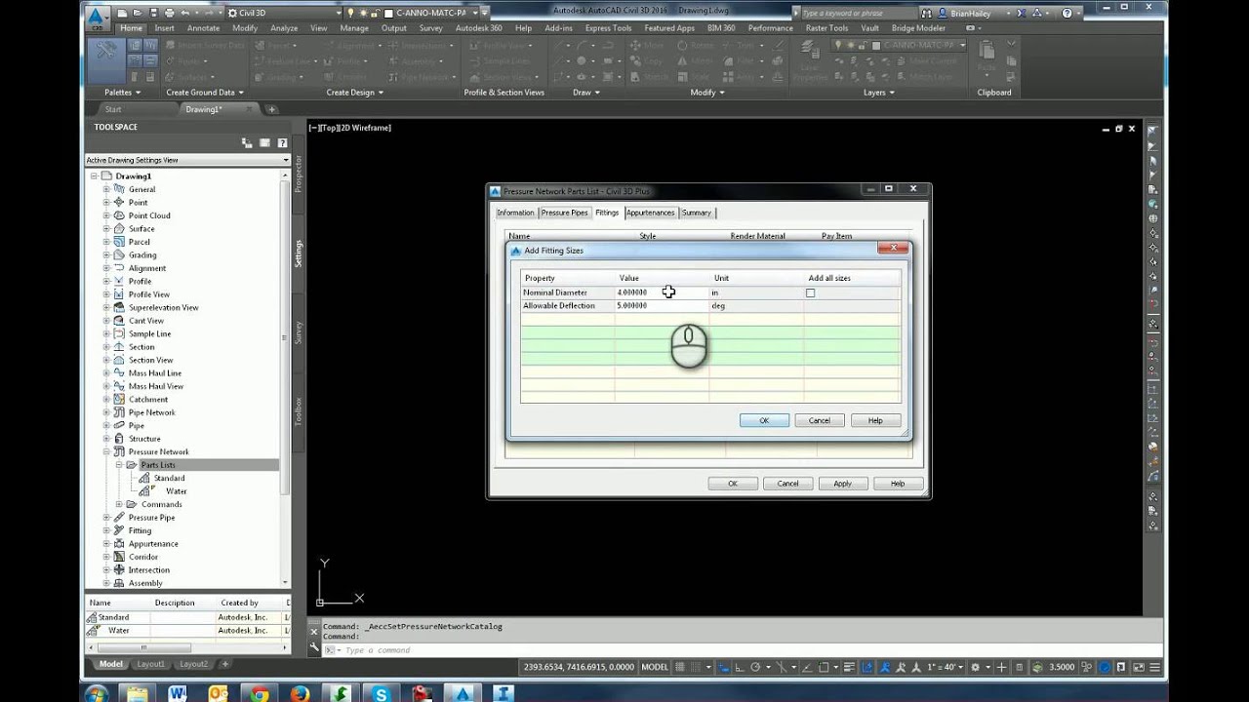Open the Prospector tab in Toolspace
The width and height of the screenshot is (1249, 702).
click(x=299, y=173)
